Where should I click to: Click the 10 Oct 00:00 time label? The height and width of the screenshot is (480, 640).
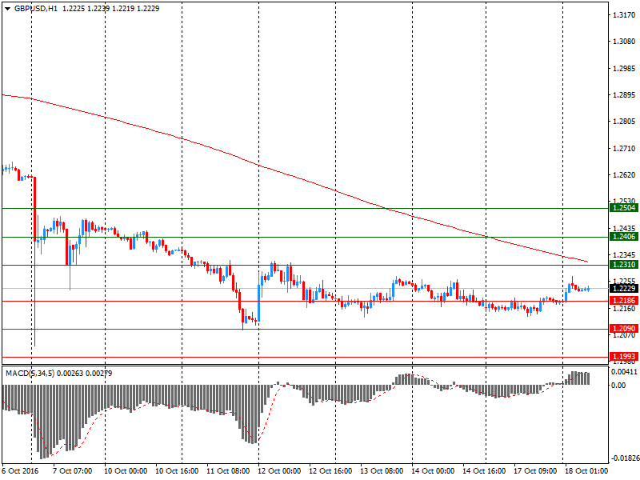tap(126, 471)
